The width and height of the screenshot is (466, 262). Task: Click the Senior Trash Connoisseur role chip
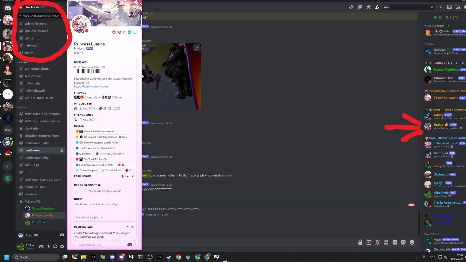(95, 131)
